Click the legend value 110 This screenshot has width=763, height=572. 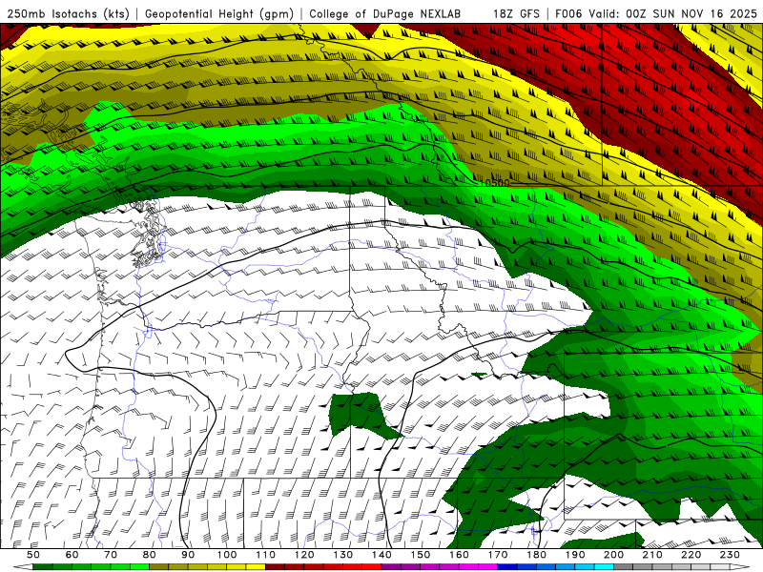pos(266,555)
